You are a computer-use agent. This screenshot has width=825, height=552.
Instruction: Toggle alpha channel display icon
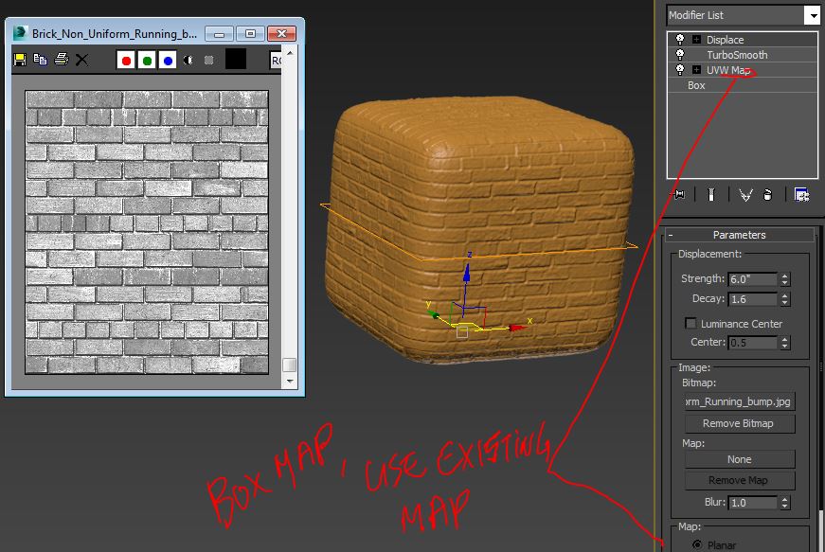coord(188,61)
